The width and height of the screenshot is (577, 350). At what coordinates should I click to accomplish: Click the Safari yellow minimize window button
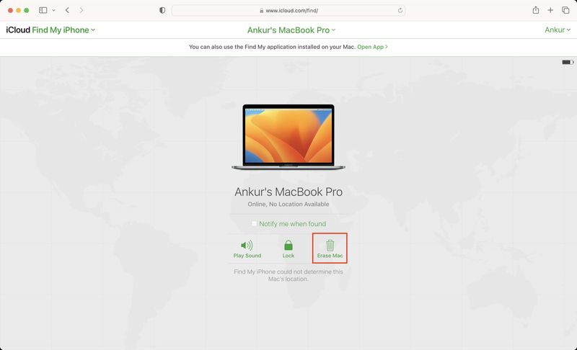click(19, 10)
